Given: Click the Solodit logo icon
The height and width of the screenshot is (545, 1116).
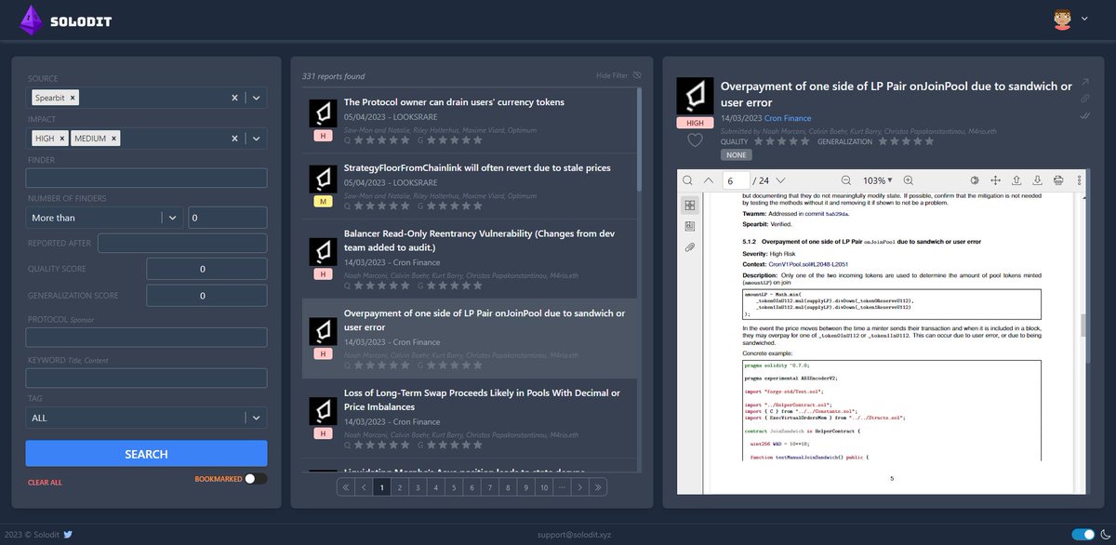Looking at the screenshot, I should (31, 20).
